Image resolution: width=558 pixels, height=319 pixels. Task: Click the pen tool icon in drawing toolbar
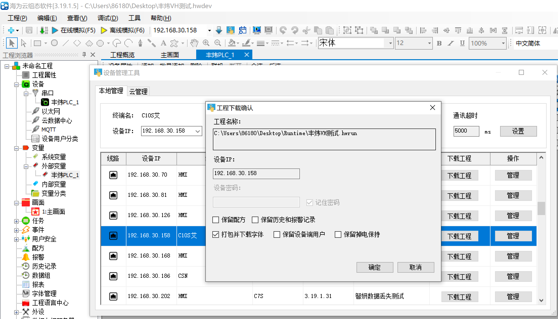(140, 43)
